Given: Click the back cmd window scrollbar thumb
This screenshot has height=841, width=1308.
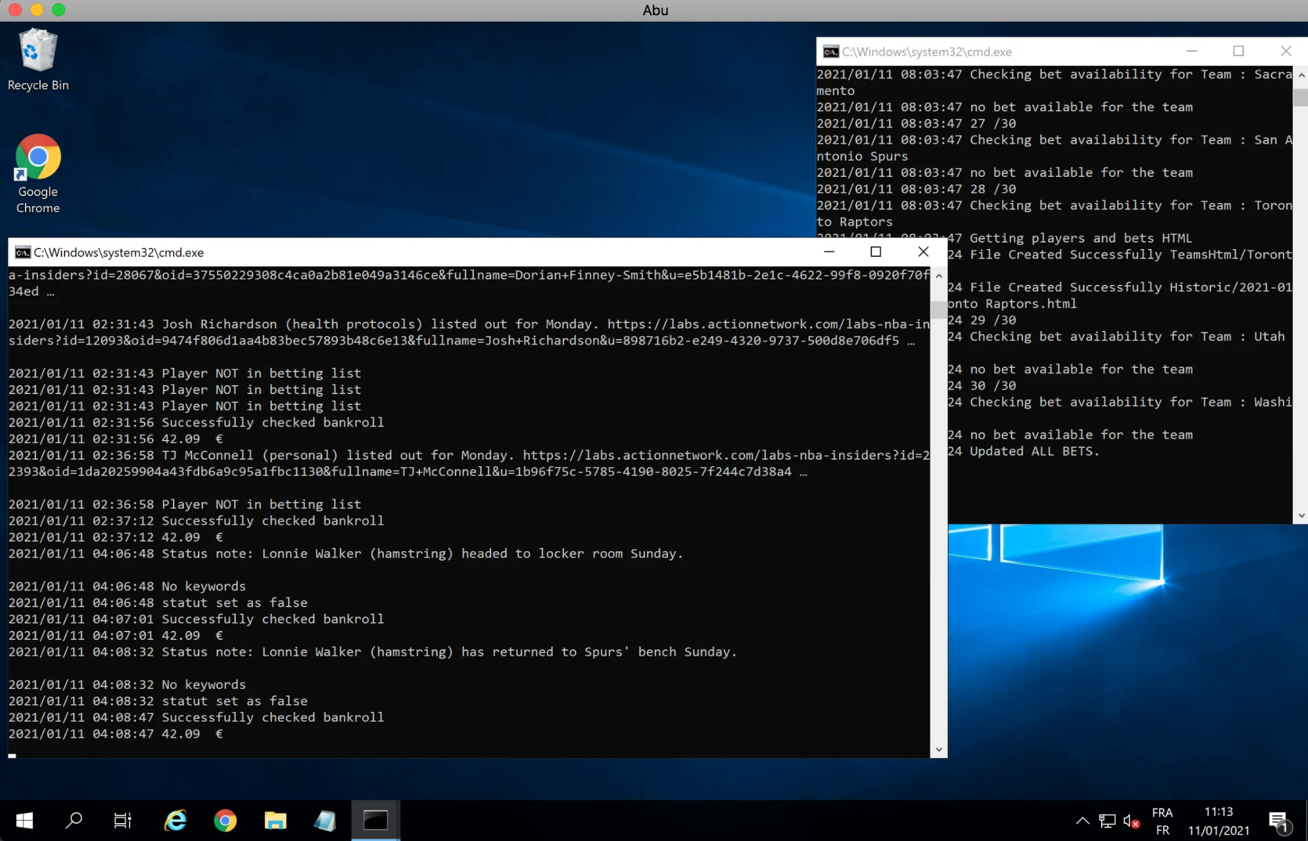Looking at the screenshot, I should click(1301, 97).
